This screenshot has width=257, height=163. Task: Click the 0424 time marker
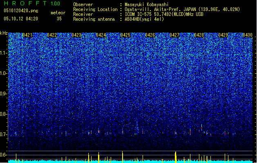pos(101,35)
